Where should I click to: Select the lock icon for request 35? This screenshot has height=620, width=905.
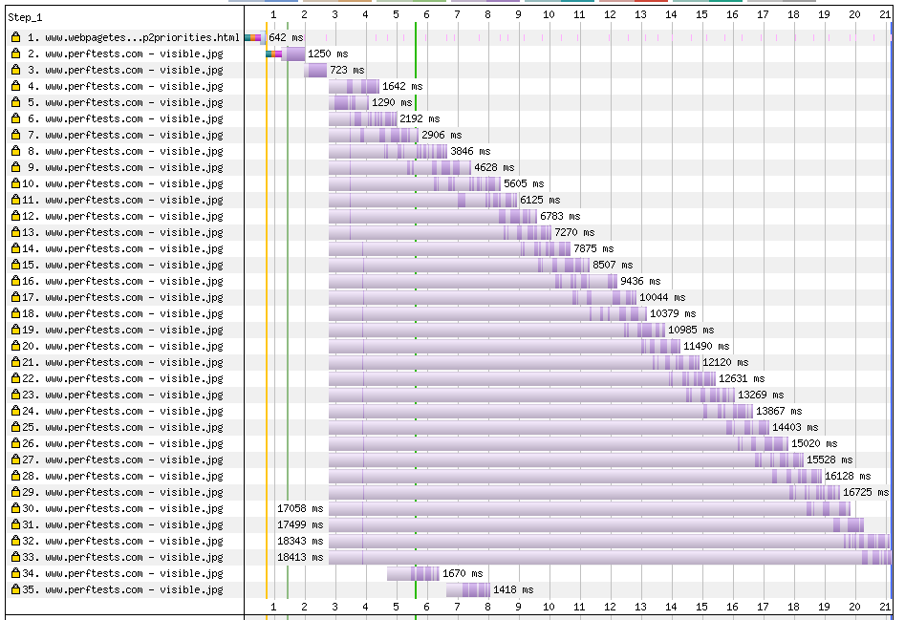[x=15, y=589]
